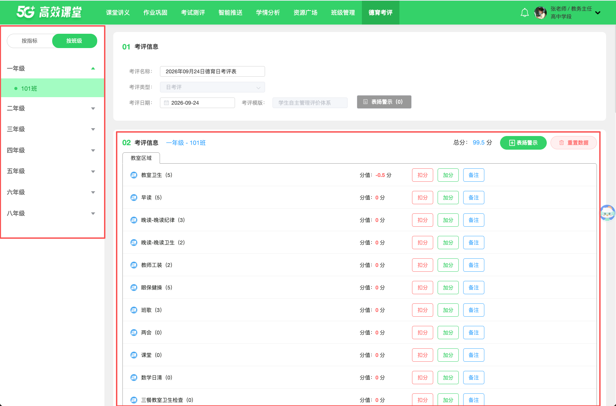Click the icon beside 晚读-晚读卫生 (2)
The width and height of the screenshot is (616, 406).
point(134,243)
